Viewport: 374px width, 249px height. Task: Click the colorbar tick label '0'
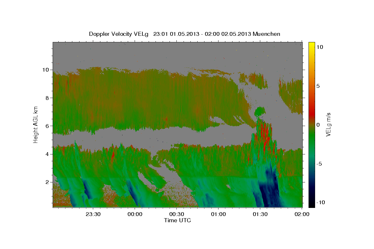pyautogui.click(x=319, y=125)
